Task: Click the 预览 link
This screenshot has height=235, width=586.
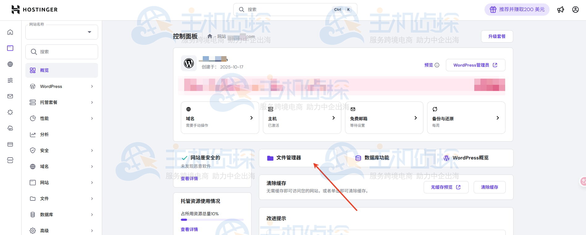Action: tap(429, 65)
